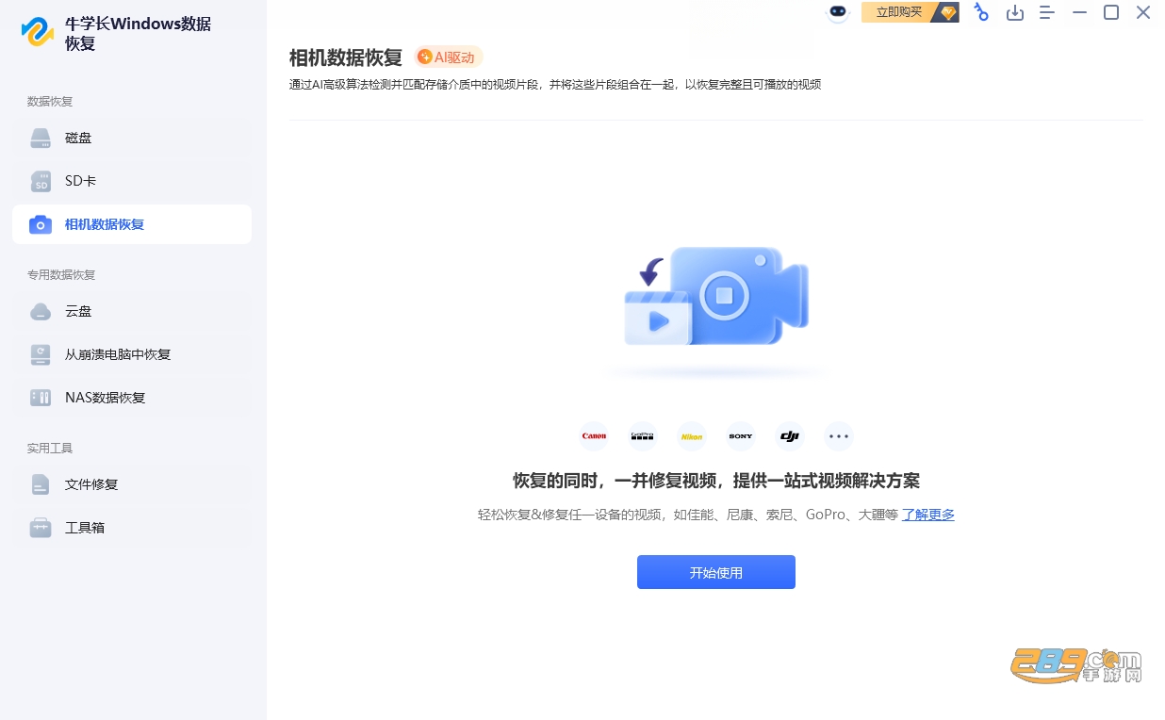Open the robot assistant icon in title bar

[x=839, y=13]
